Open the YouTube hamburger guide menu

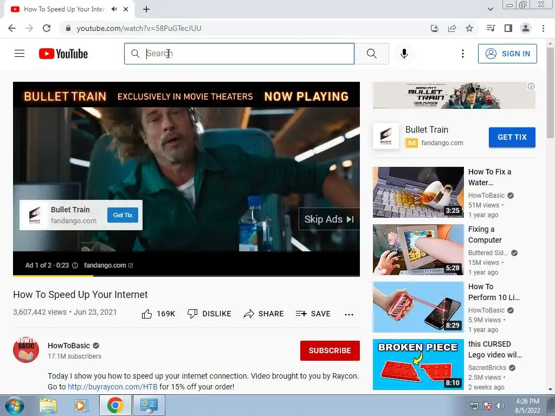20,54
